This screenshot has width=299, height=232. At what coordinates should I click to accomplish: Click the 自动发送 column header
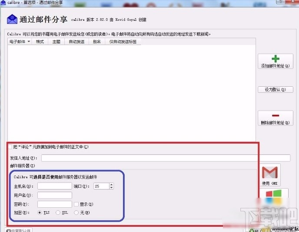tap(76, 42)
